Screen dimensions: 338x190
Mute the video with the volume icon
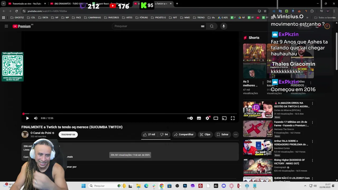pos(36,118)
